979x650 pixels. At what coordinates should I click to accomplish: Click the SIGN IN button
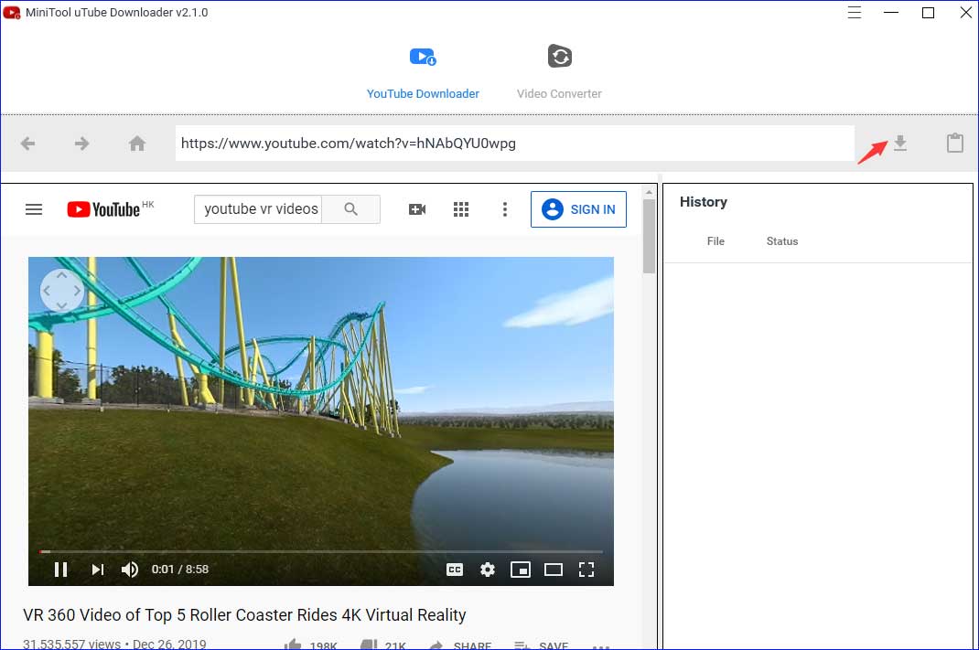pyautogui.click(x=578, y=208)
